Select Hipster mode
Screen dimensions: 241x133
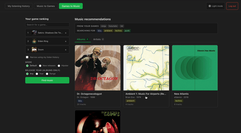[x=59, y=66]
